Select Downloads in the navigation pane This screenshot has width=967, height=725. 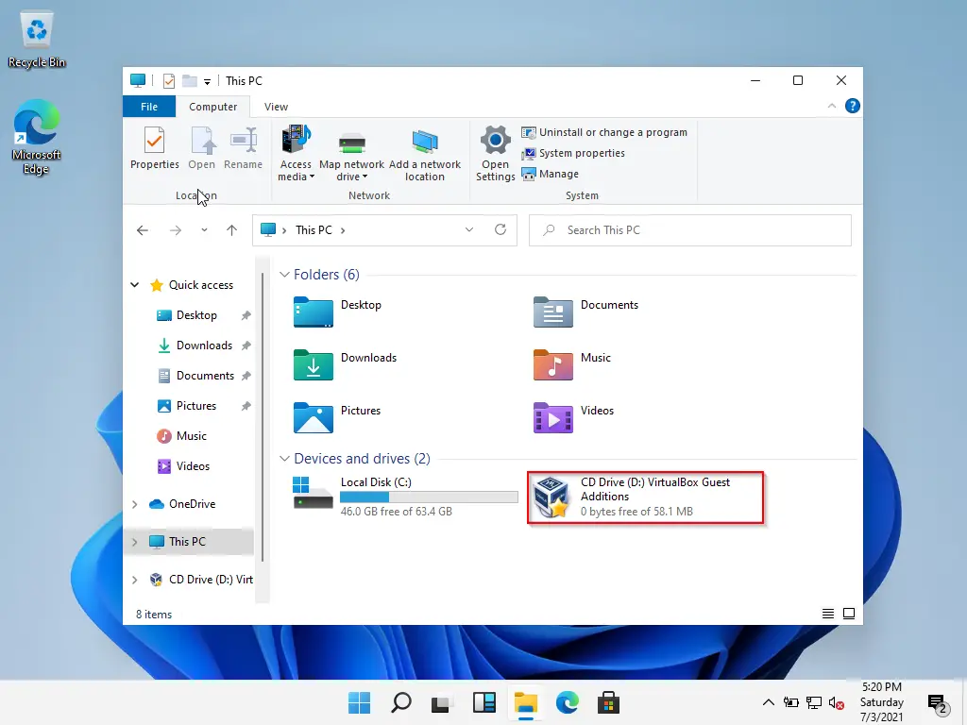[195, 346]
